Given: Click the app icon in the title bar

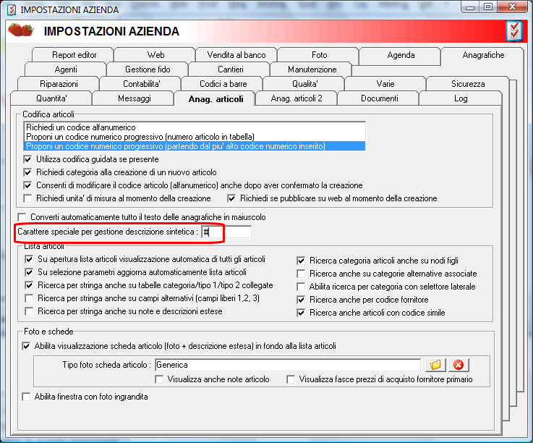Looking at the screenshot, I should tap(12, 9).
